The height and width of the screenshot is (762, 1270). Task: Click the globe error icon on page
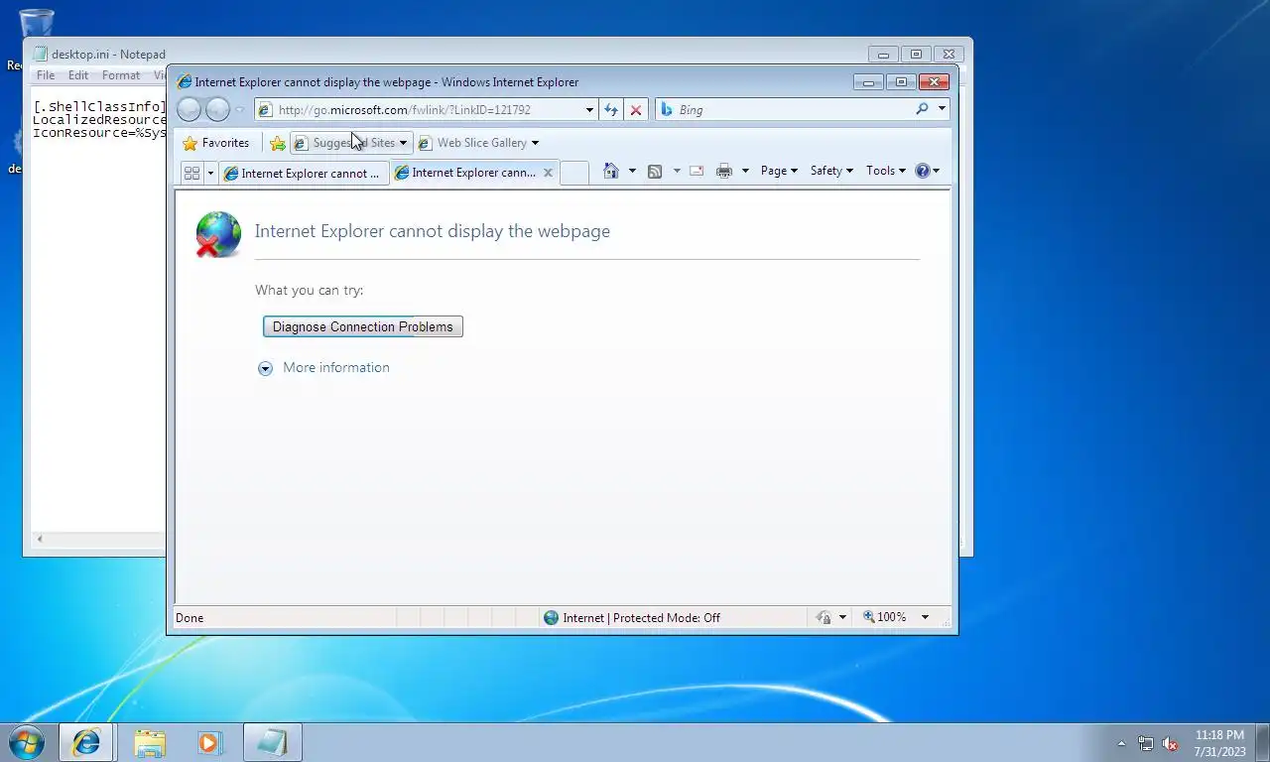pyautogui.click(x=218, y=234)
